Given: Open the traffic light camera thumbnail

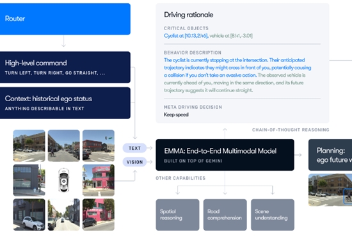Looking at the screenshot, I should click(x=99, y=146).
